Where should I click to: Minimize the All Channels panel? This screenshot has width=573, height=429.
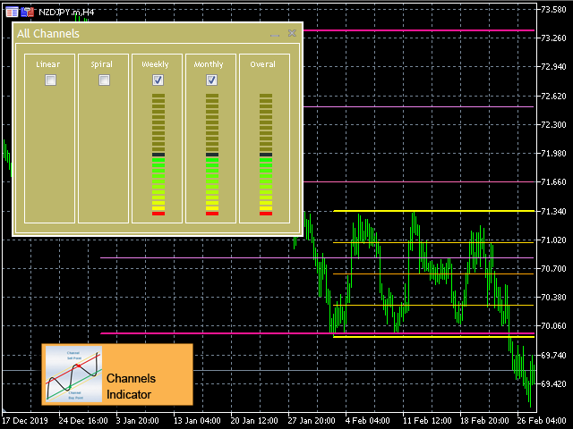275,34
